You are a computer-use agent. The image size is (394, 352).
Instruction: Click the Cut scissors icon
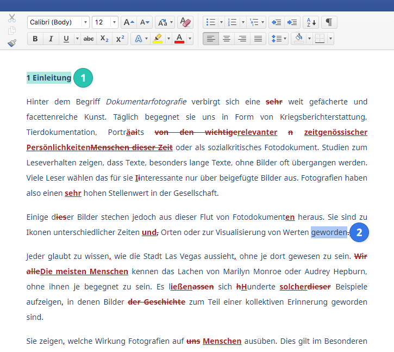click(12, 18)
